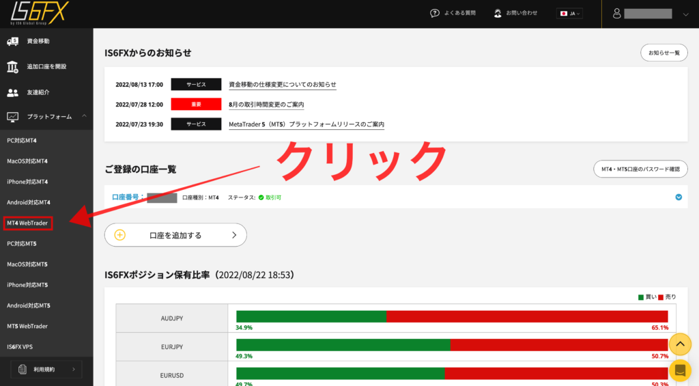Click the red 売り legend swatch
Screen dimensions: 699x386
coord(661,297)
